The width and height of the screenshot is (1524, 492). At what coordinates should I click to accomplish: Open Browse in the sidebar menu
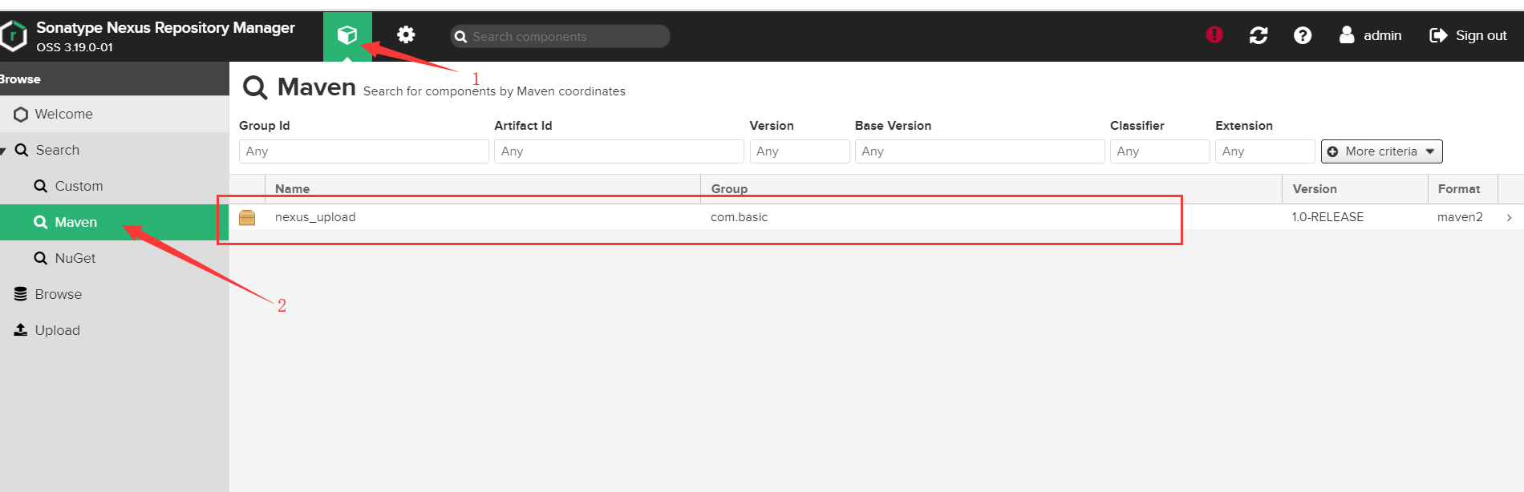coord(114,294)
